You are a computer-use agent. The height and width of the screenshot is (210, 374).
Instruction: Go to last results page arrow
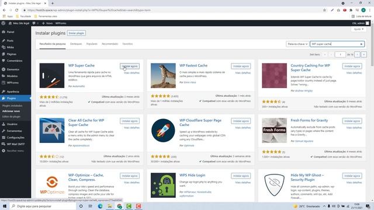click(363, 54)
